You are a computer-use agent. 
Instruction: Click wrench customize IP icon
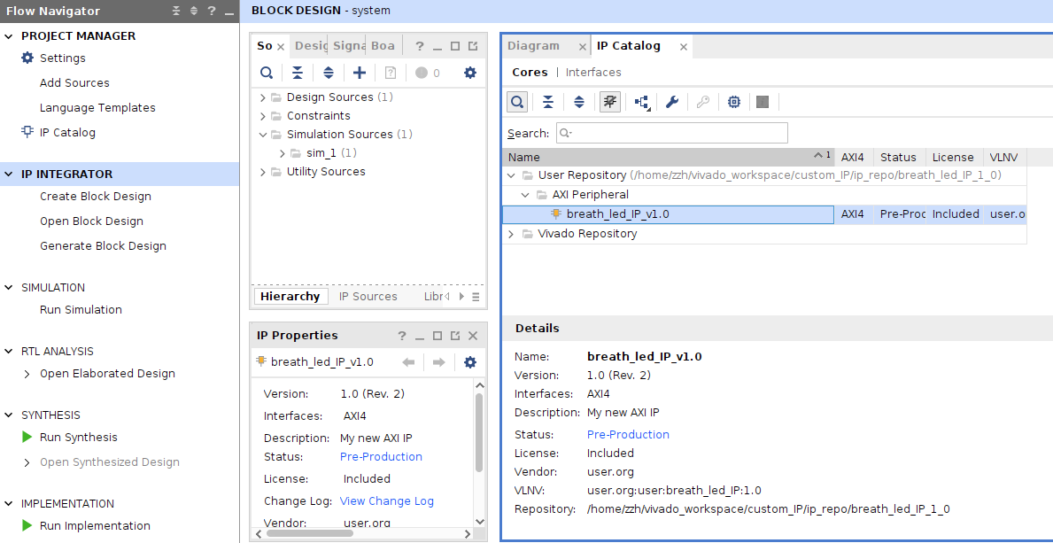click(x=672, y=102)
